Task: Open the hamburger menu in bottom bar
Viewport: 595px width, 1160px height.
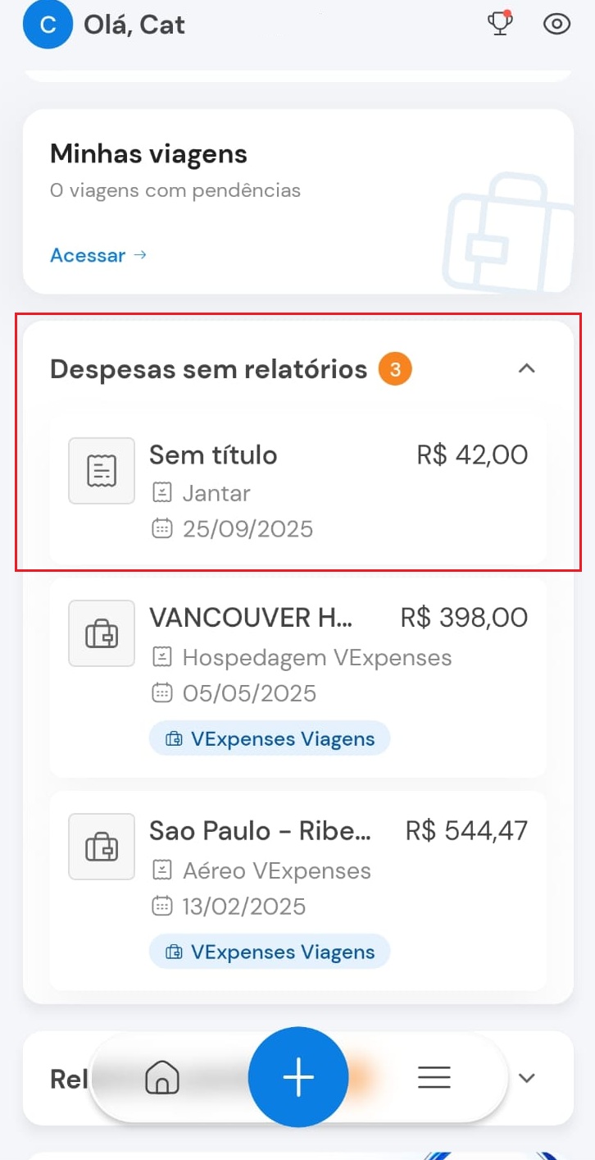Action: 434,1077
